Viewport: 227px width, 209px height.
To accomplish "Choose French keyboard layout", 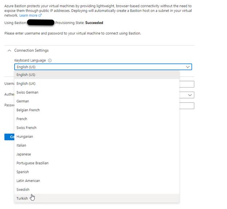I will click(x=22, y=119).
